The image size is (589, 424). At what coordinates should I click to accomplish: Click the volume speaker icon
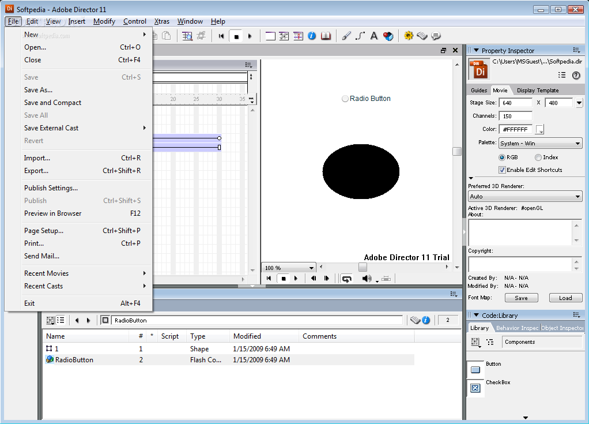click(x=367, y=279)
